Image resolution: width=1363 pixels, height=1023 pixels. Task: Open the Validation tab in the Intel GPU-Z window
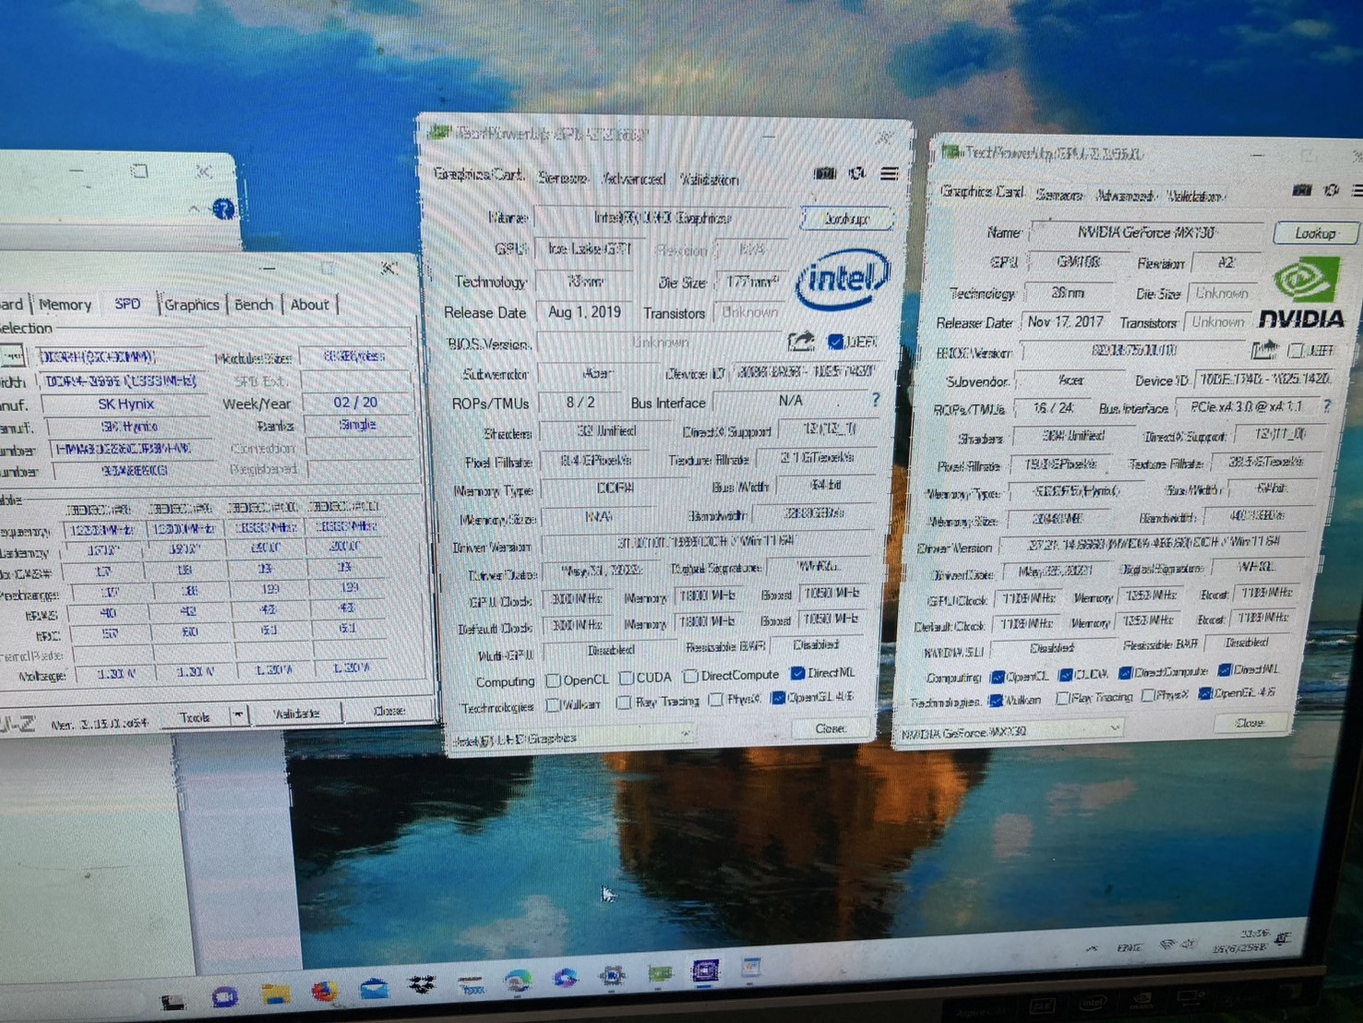pyautogui.click(x=709, y=179)
